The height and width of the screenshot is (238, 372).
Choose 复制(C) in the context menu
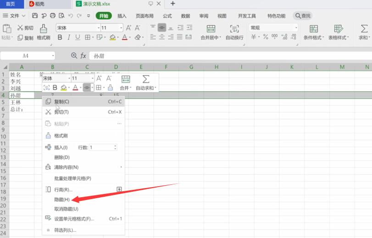83,101
